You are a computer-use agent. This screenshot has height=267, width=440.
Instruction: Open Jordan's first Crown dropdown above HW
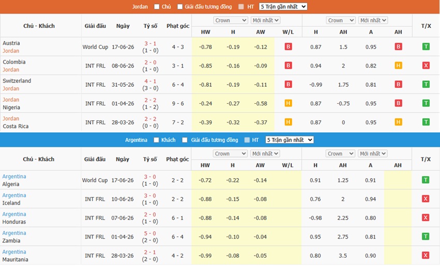pyautogui.click(x=231, y=21)
